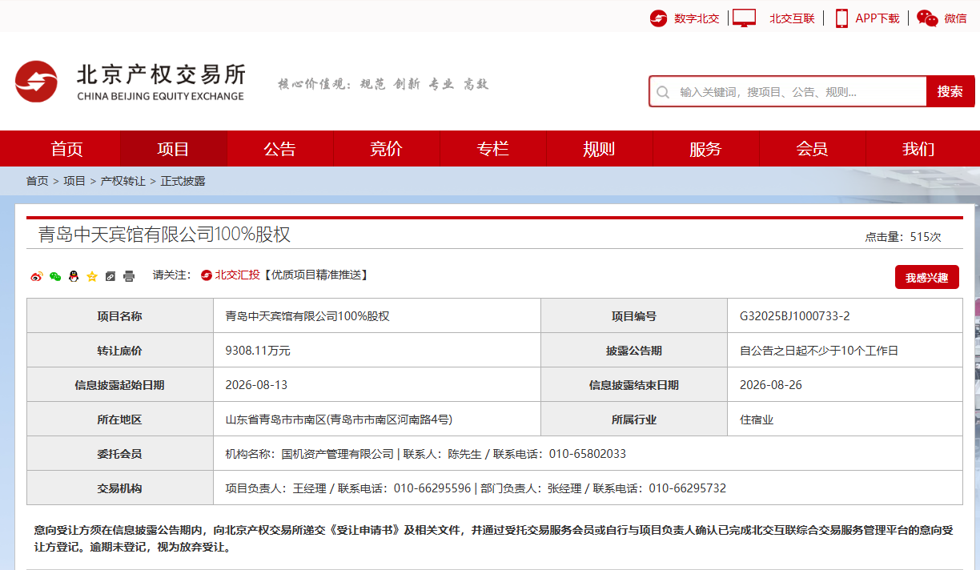Click the 交易机构 header cell
Image resolution: width=980 pixels, height=570 pixels.
pos(120,488)
